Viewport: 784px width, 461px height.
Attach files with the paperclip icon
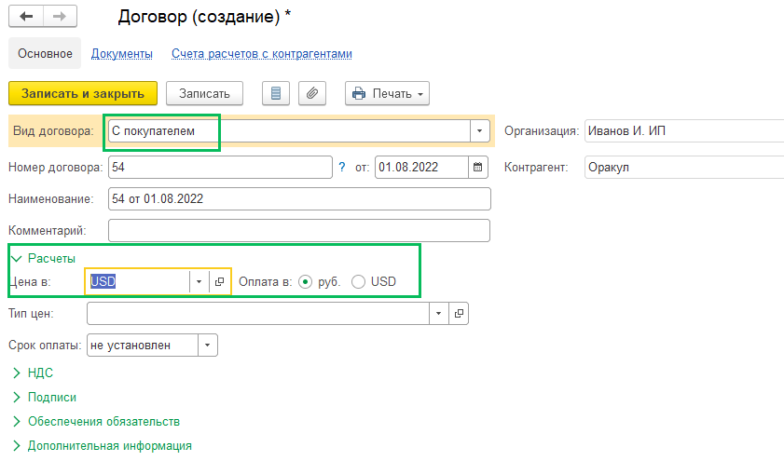tap(312, 93)
